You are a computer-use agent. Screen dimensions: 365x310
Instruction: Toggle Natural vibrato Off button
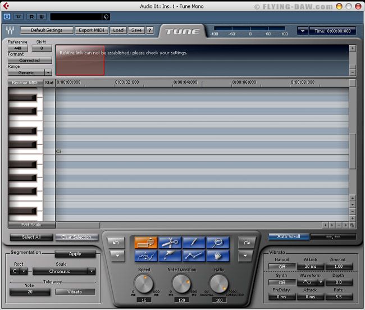[282, 267]
